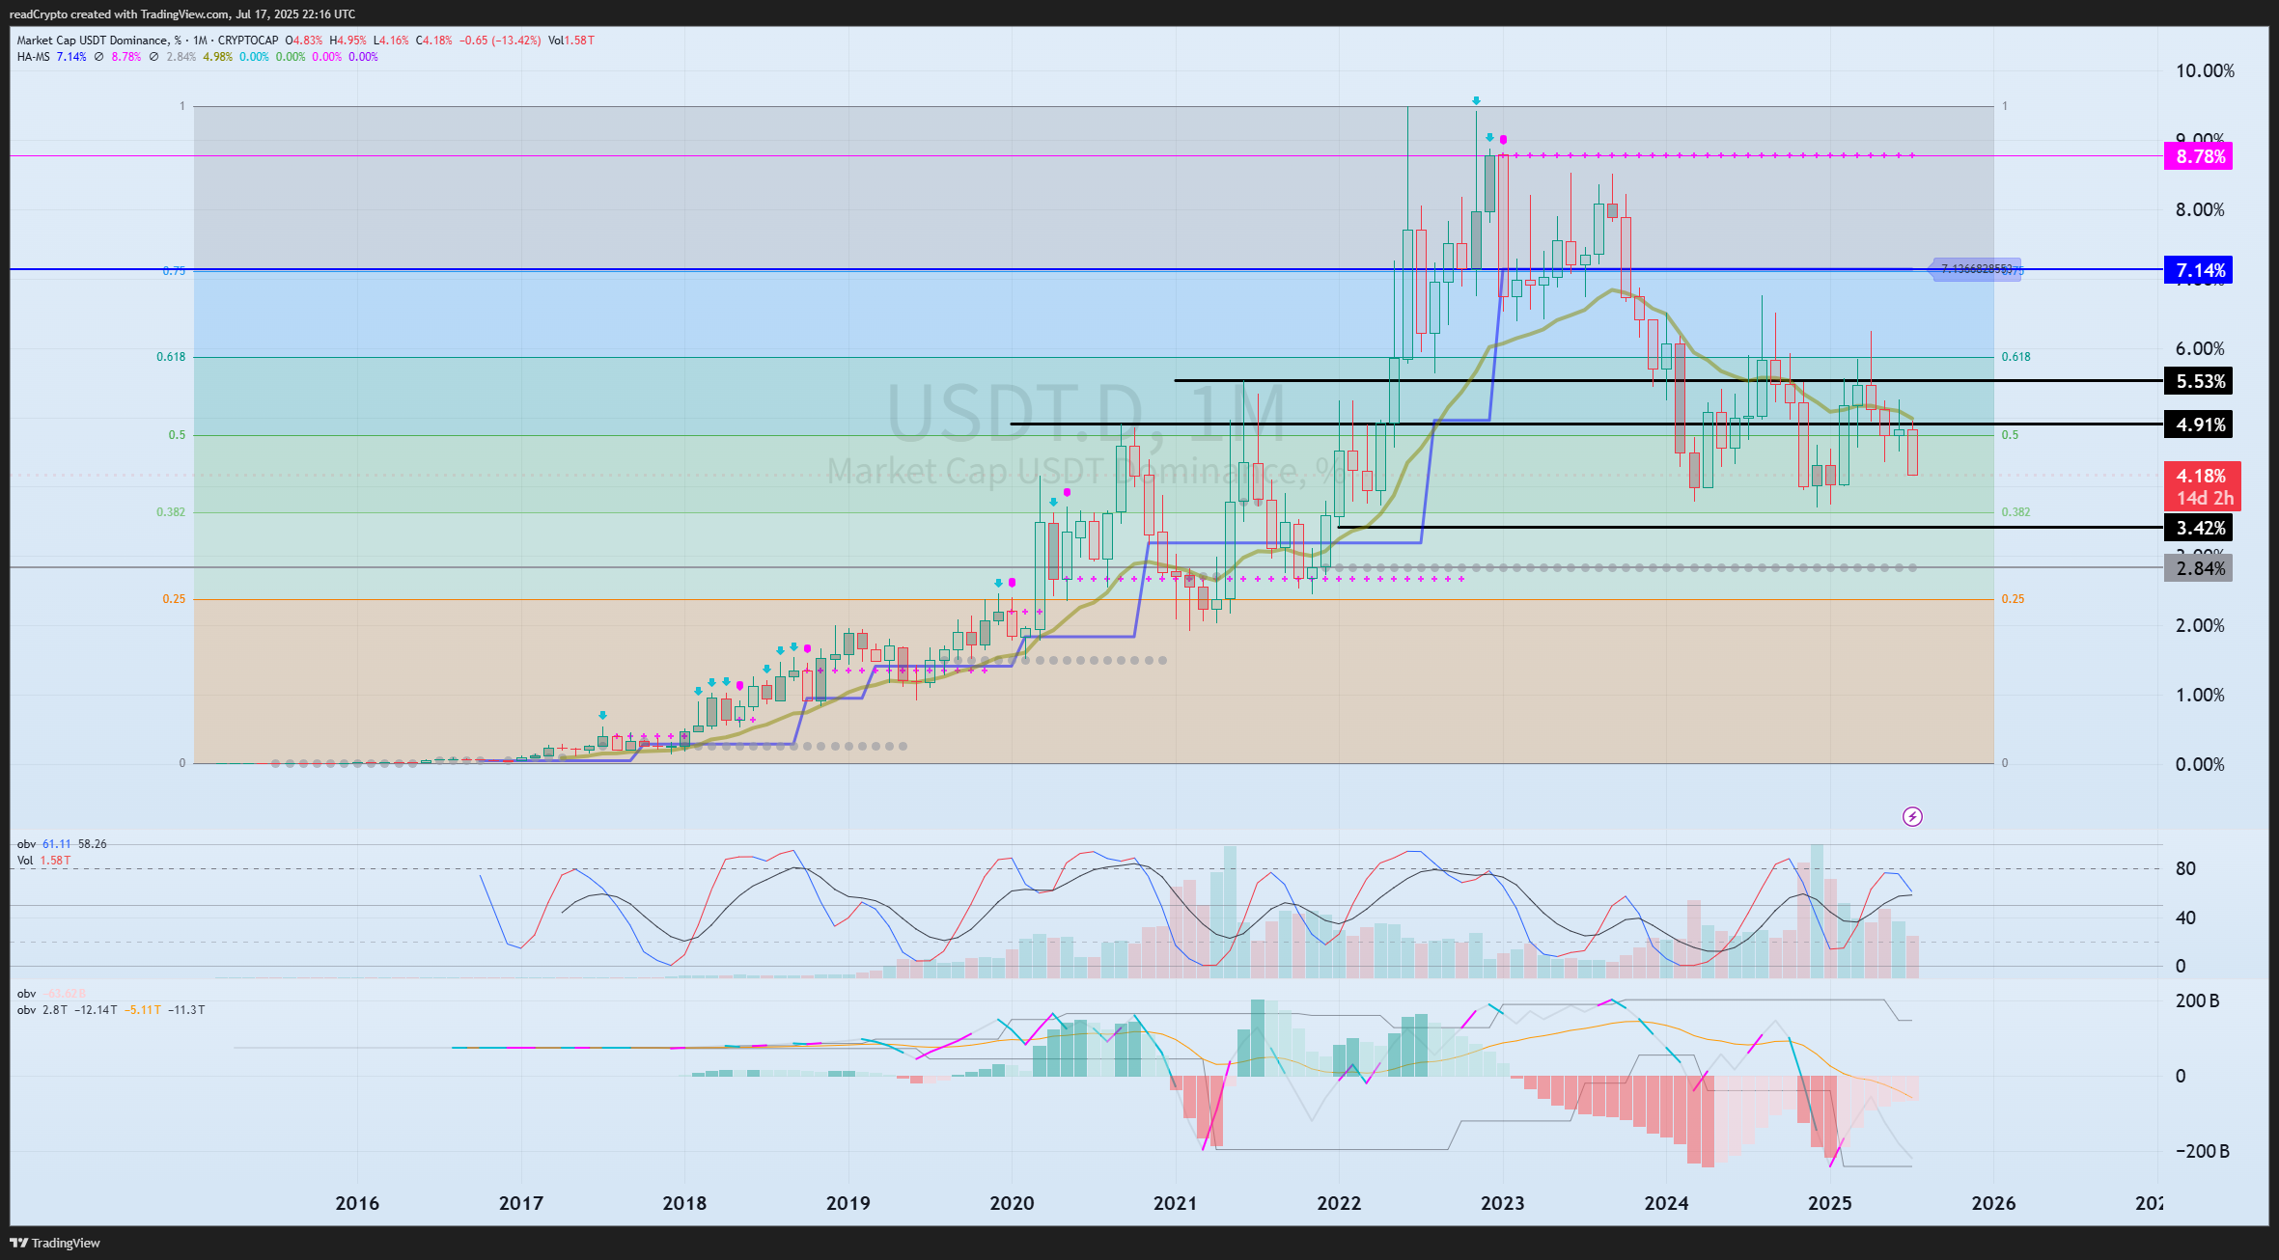Click the 7.1366828552 label on the blue line
Screen dimensions: 2279x1260
click(1976, 269)
